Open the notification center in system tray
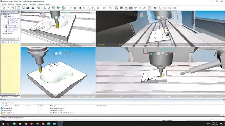225x126 pixels. 221,124
